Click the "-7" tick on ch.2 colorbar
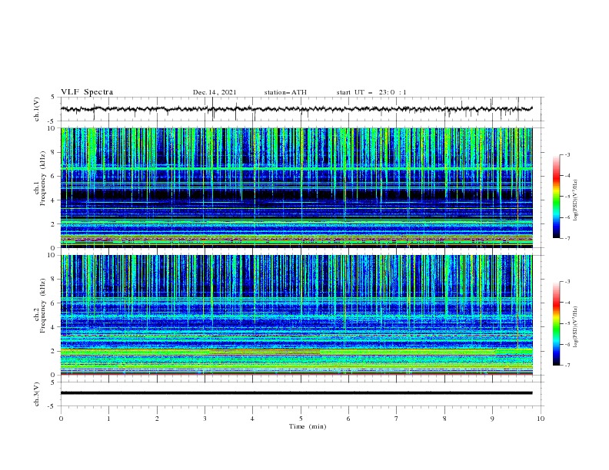Image resolution: width=609 pixels, height=470 pixels. pos(567,366)
